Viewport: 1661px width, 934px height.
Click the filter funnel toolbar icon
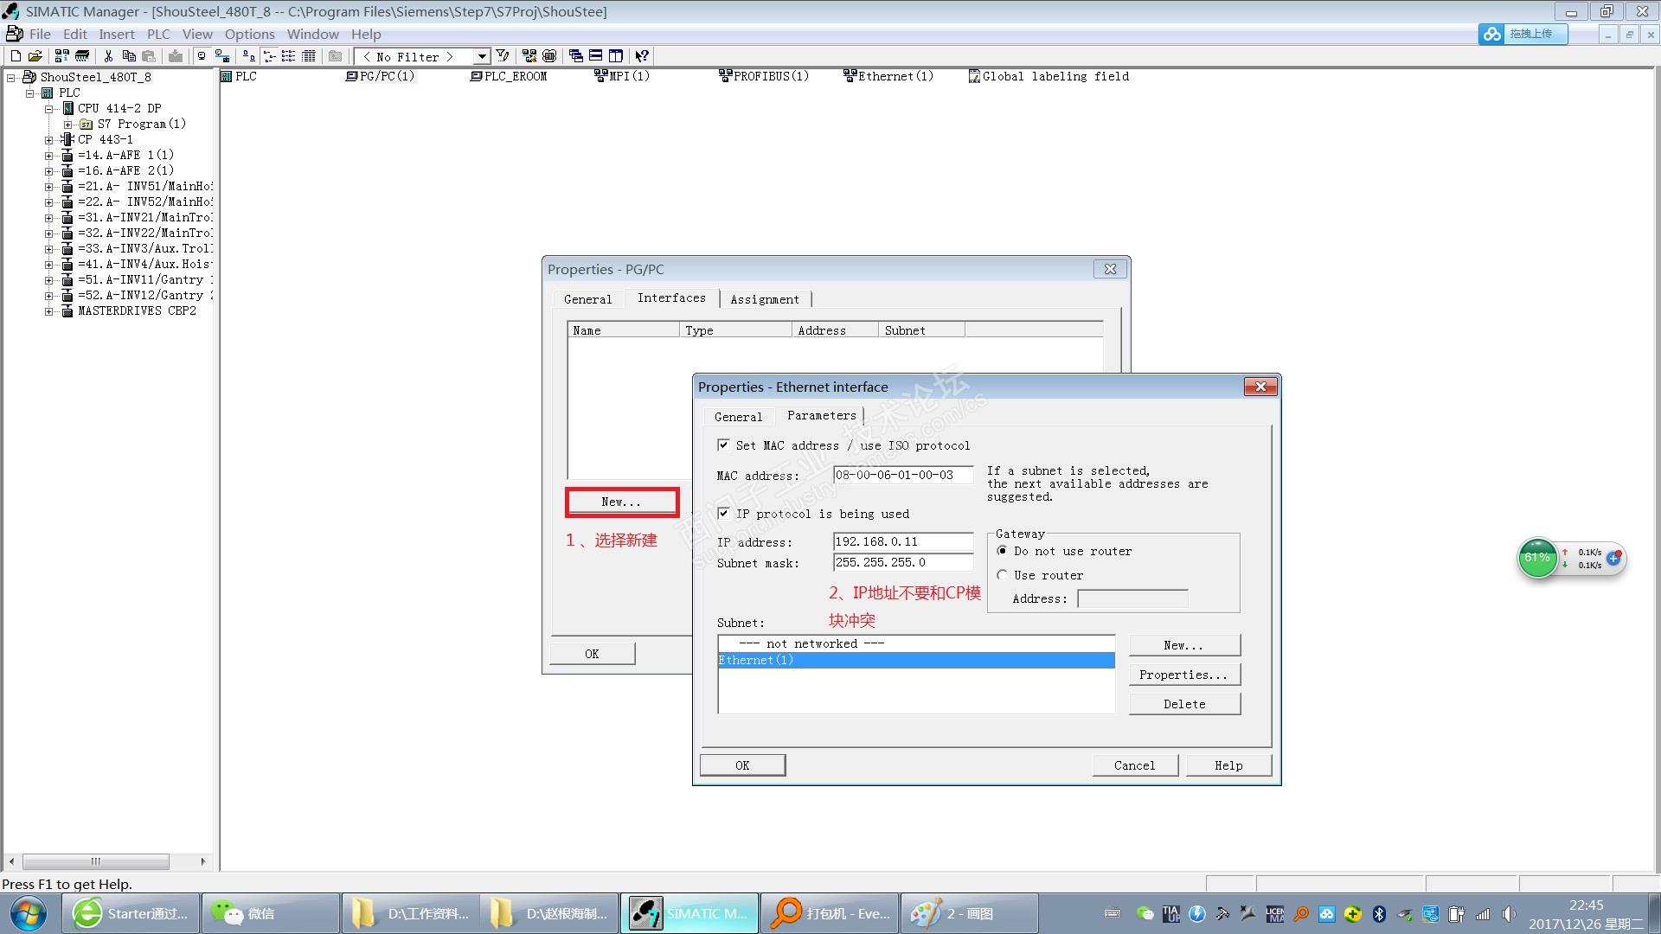coord(503,56)
